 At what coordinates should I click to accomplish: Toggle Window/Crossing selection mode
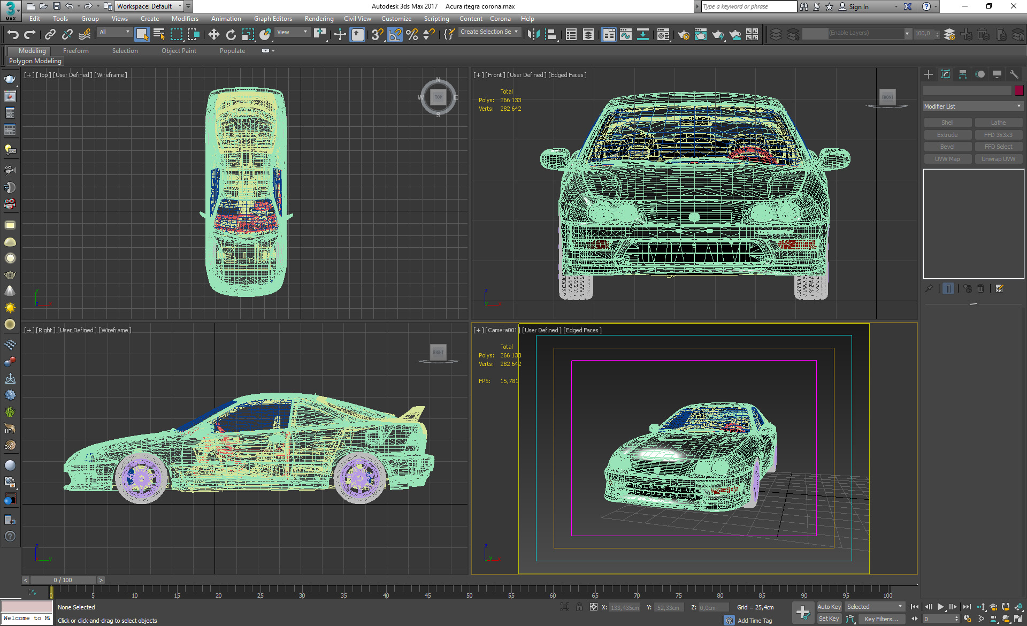point(194,35)
